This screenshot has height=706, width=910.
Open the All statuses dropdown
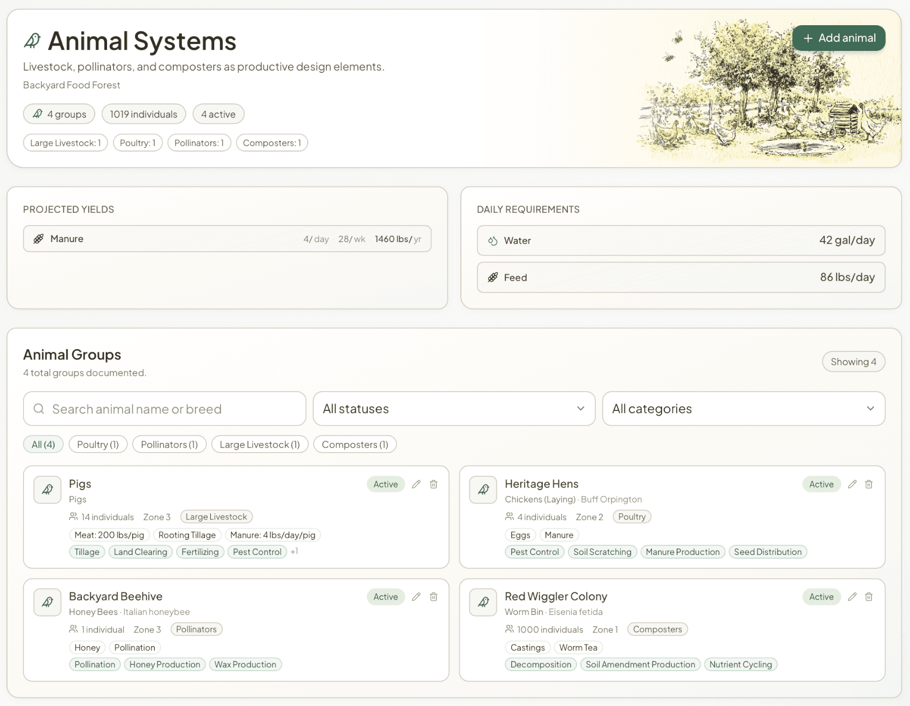(x=454, y=409)
